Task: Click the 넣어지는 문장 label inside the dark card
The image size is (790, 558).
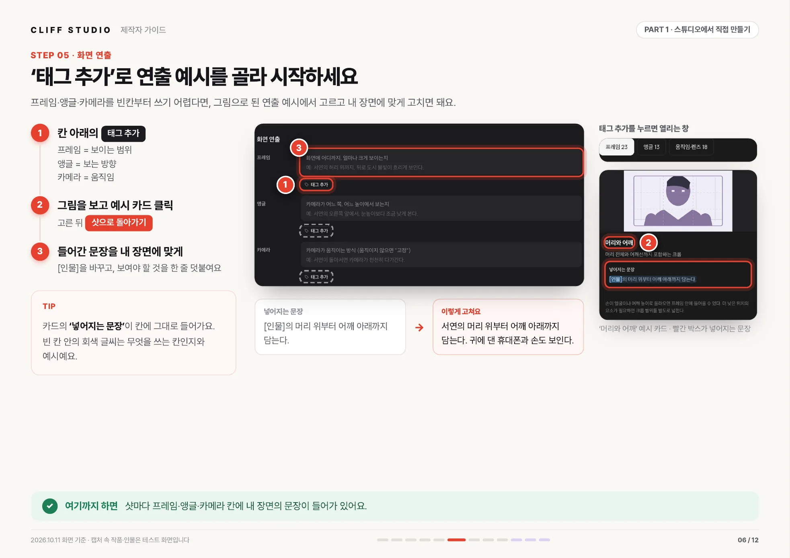Action: tap(622, 270)
